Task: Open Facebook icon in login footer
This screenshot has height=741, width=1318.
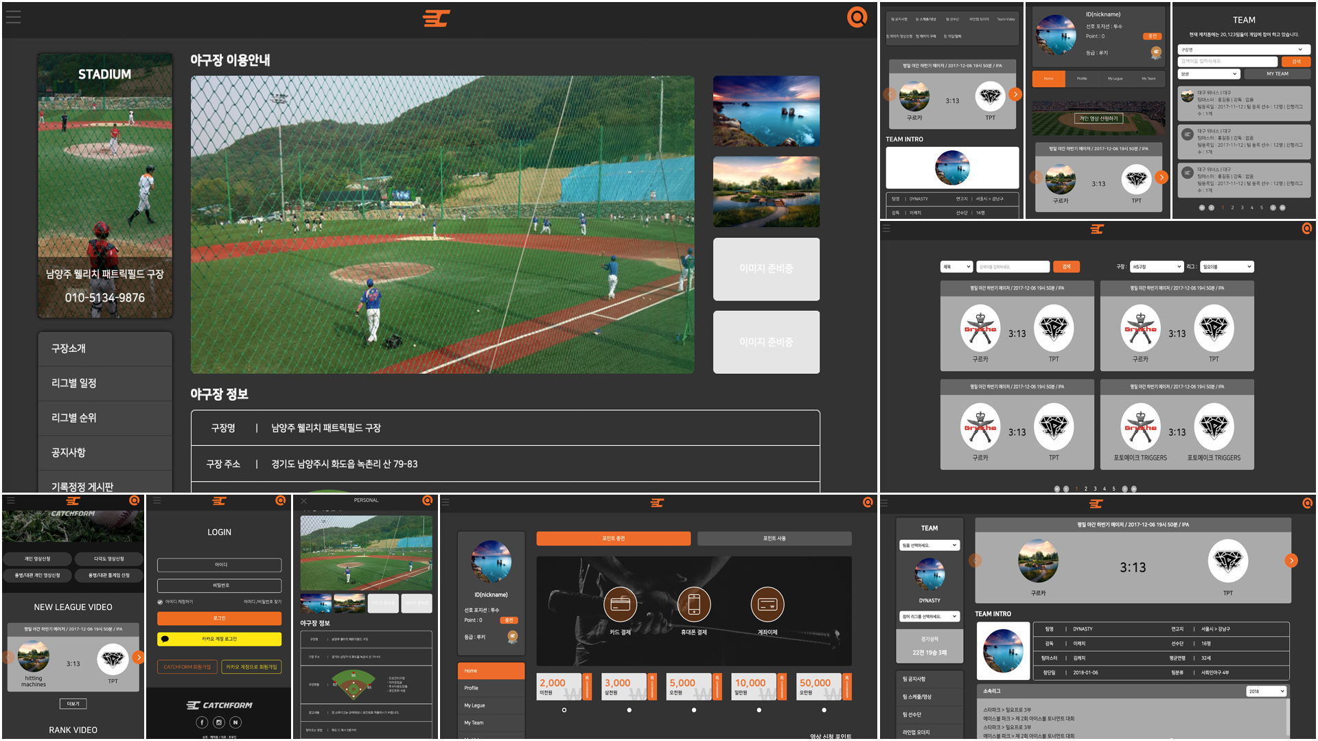Action: (202, 722)
